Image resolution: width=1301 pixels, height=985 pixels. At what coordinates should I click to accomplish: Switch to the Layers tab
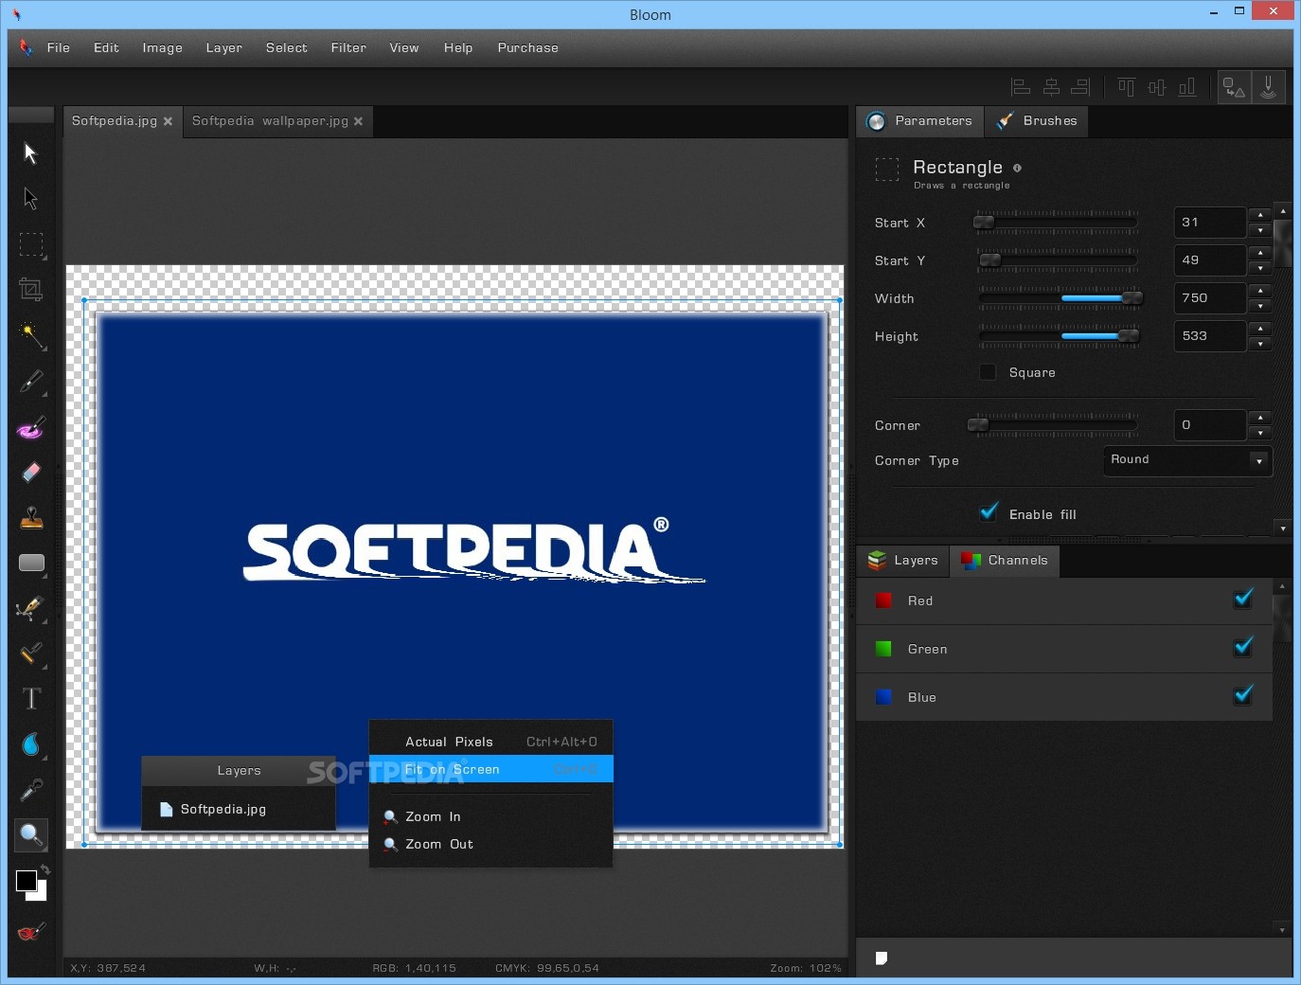(x=903, y=561)
